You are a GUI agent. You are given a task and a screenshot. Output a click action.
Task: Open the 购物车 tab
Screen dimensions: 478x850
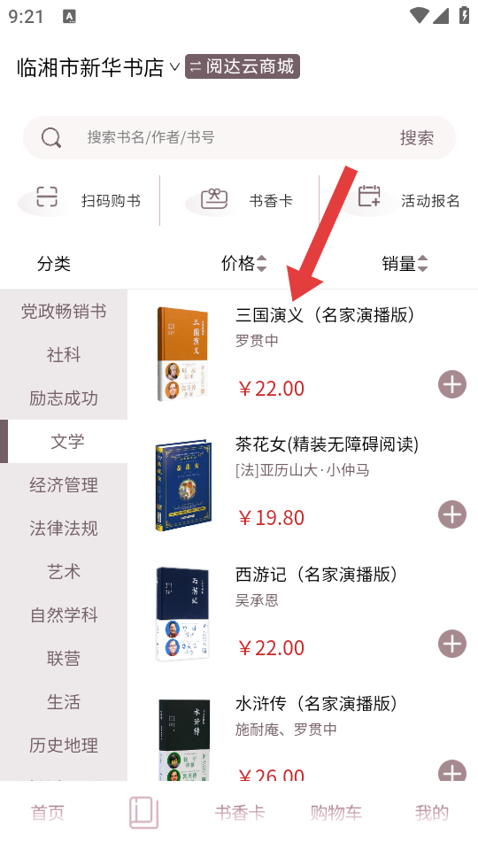tap(335, 812)
